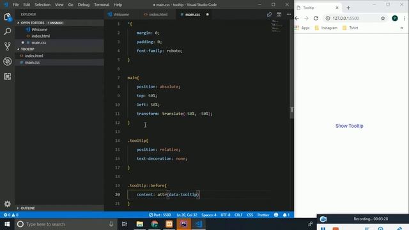Open the Help menu

pos(118,4)
